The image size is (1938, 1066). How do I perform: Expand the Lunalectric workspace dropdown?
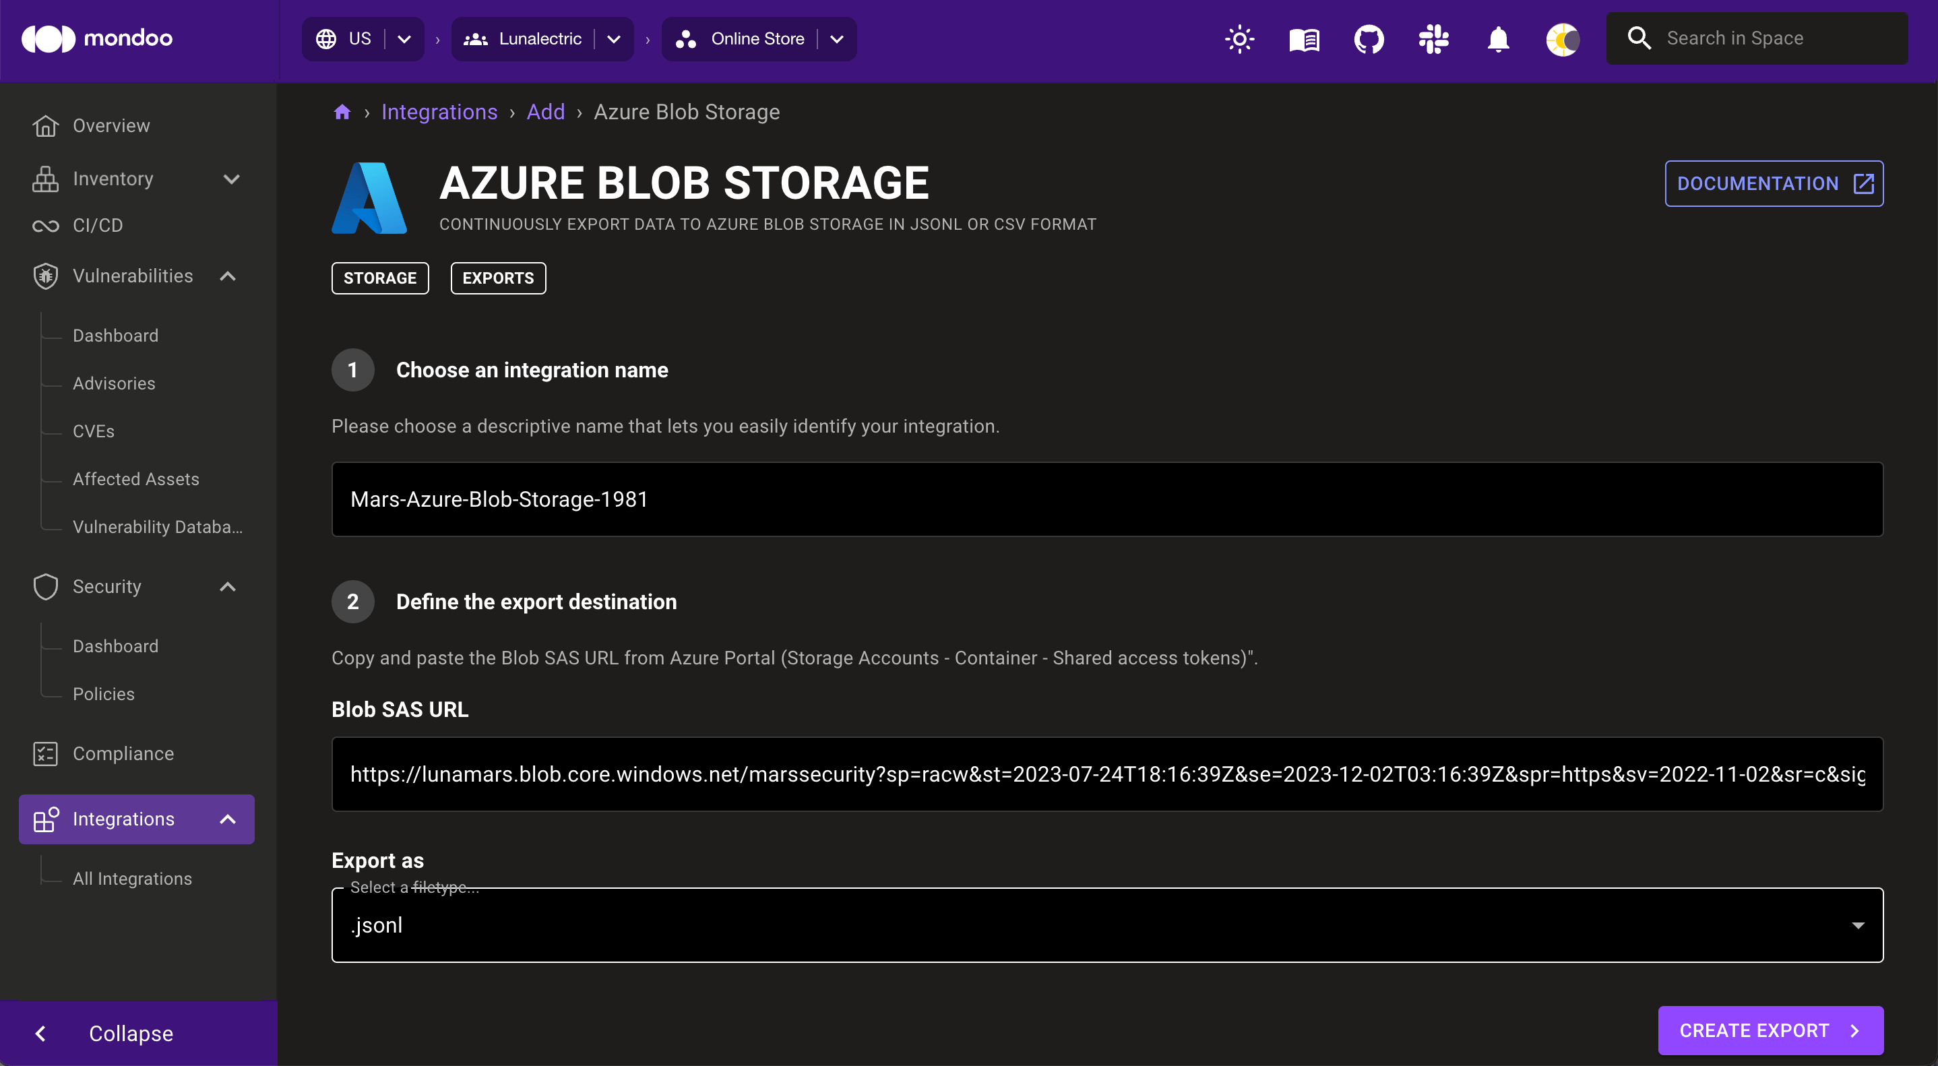tap(613, 38)
